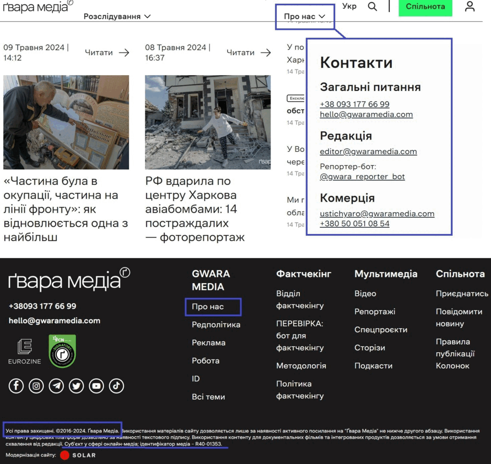Screen dimensions: 491x464
Task: Open Відео footer link
Action: pyautogui.click(x=365, y=294)
